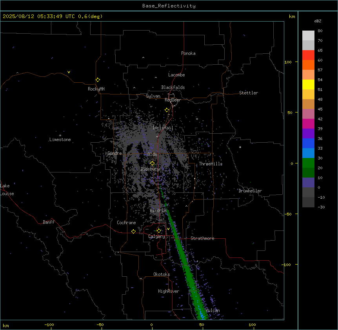Select the Lacombe city label
Image resolution: width=338 pixels, height=330 pixels.
coord(176,75)
